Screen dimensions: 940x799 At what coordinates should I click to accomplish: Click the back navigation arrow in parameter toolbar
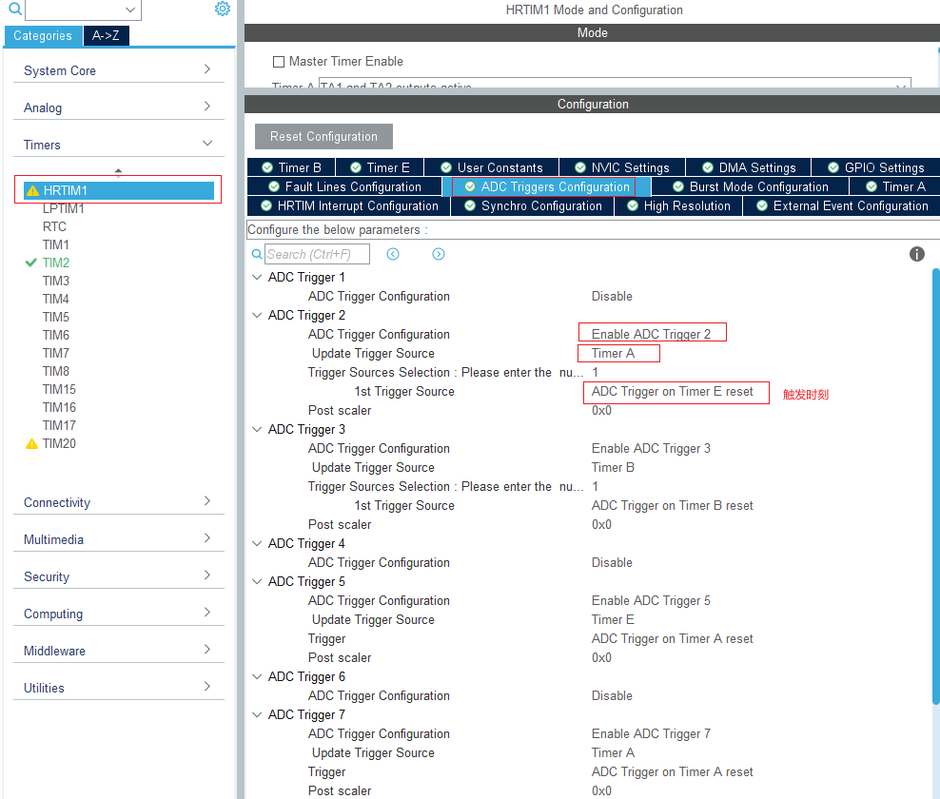coord(392,253)
